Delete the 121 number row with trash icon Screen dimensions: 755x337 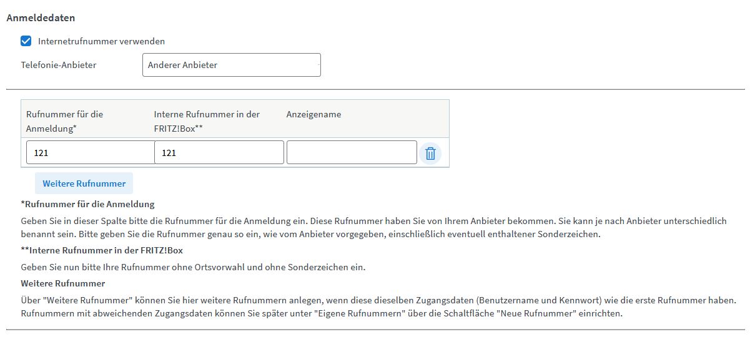tap(430, 154)
